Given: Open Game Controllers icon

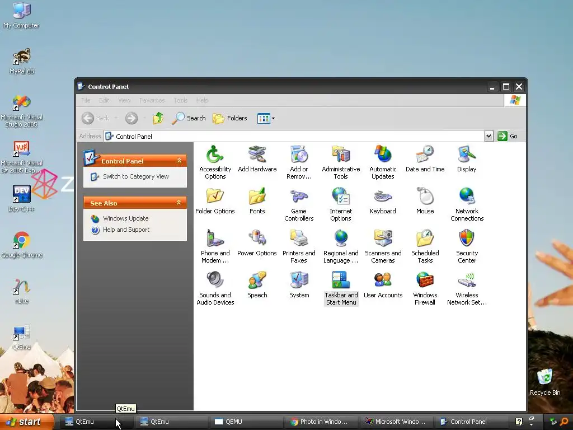Looking at the screenshot, I should [299, 204].
